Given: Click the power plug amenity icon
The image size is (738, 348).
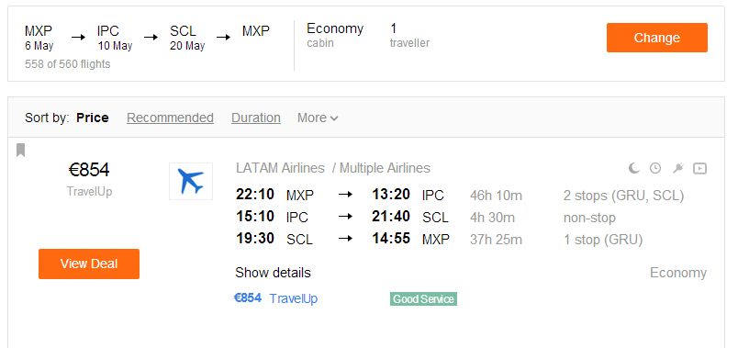Looking at the screenshot, I should pyautogui.click(x=677, y=168).
